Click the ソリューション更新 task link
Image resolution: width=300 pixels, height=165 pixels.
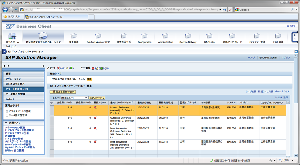[15, 128]
